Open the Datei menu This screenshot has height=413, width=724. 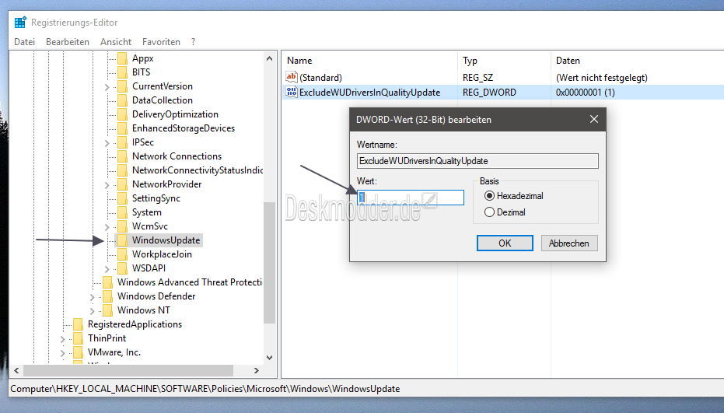coord(24,41)
